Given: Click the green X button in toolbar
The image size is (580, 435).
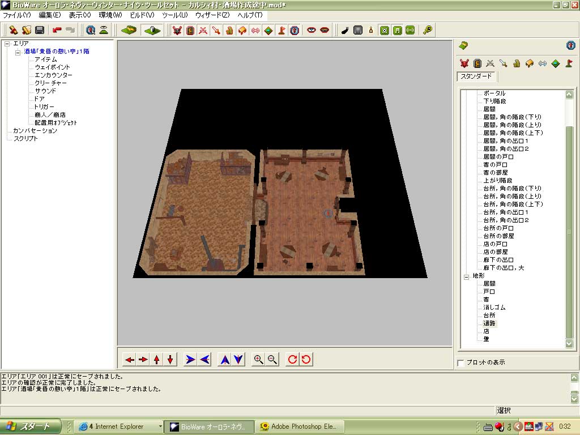Looking at the screenshot, I should tap(385, 31).
